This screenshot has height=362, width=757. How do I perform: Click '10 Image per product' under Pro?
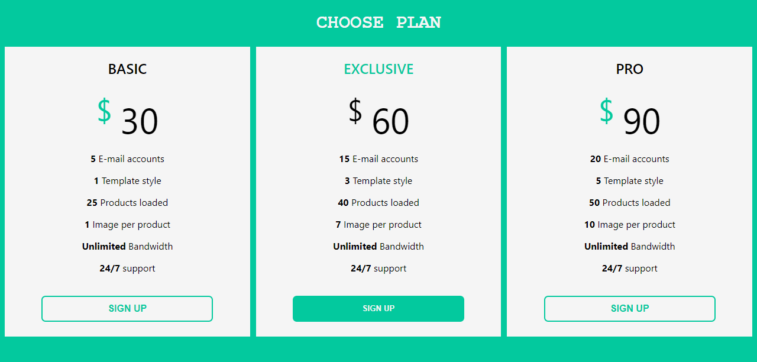(x=629, y=224)
